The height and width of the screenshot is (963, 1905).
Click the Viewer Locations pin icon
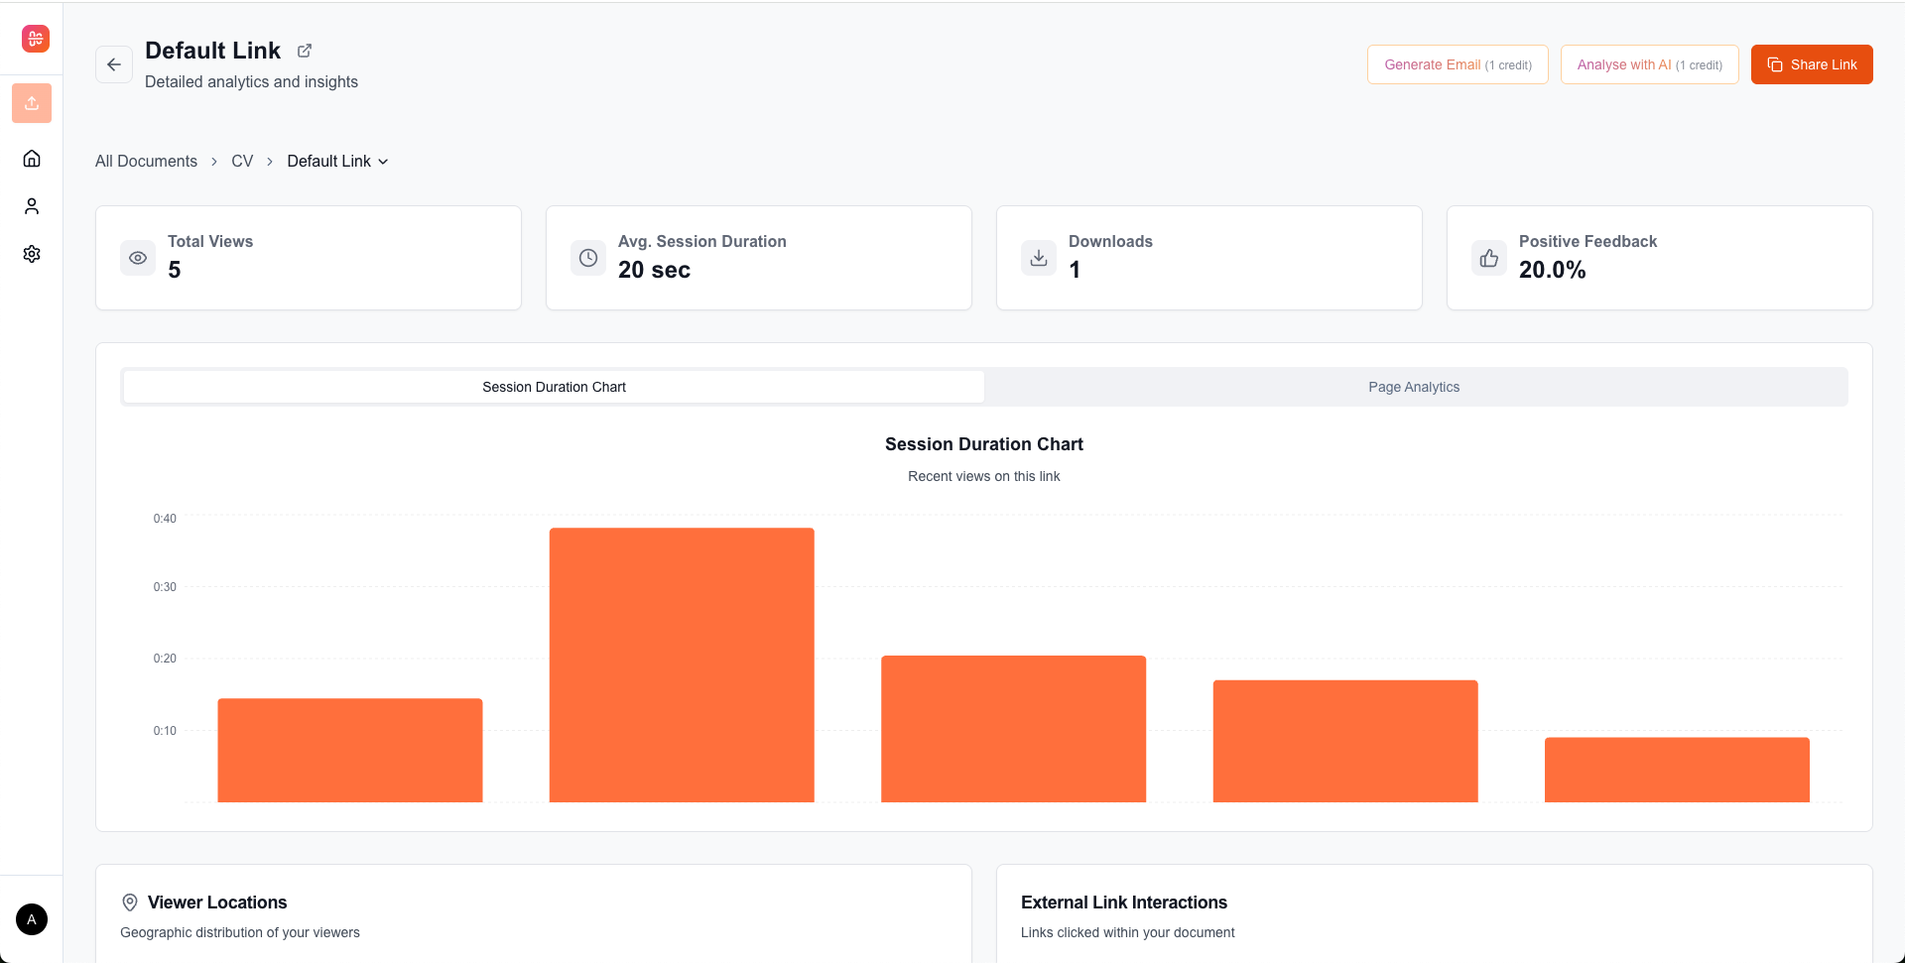coord(130,903)
